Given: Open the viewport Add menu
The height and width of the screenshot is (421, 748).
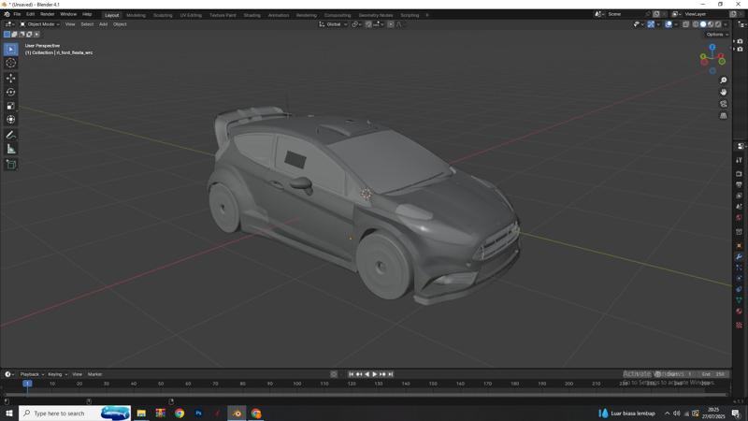Looking at the screenshot, I should 103,24.
